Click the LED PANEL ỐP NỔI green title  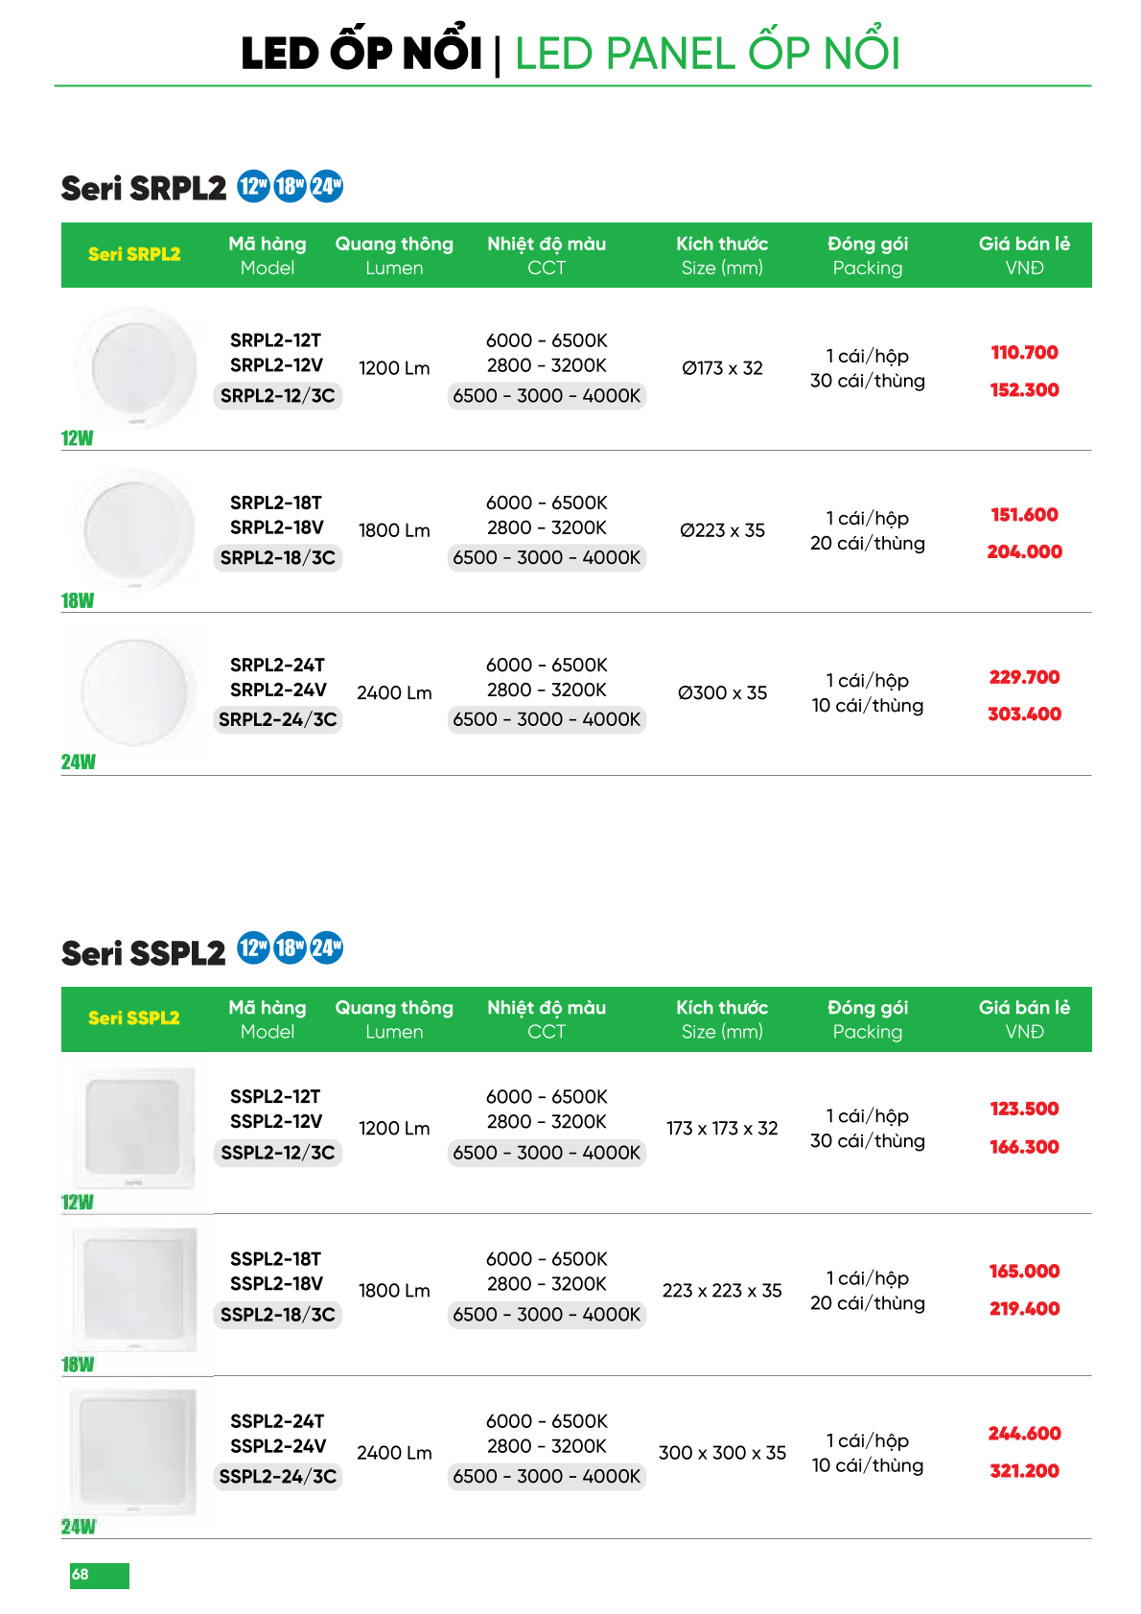click(x=708, y=54)
